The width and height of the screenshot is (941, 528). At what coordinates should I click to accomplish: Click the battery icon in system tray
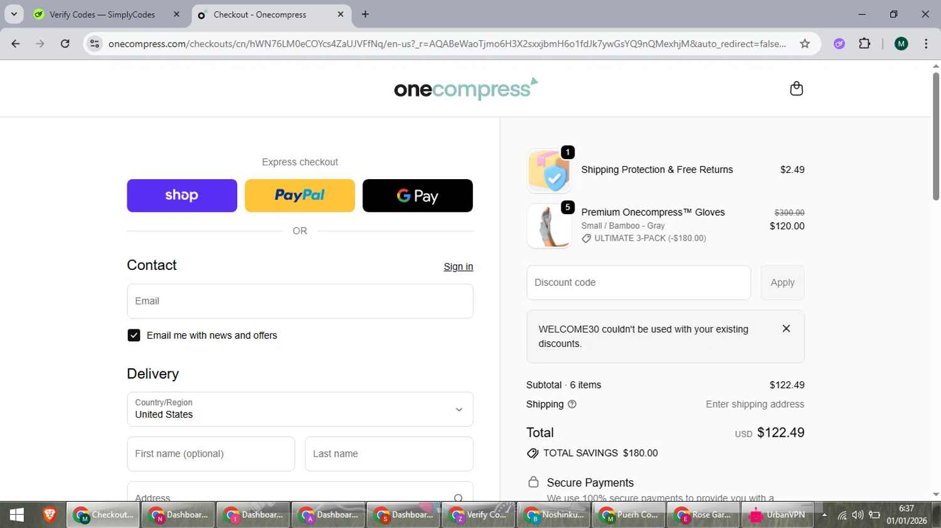[x=875, y=515]
